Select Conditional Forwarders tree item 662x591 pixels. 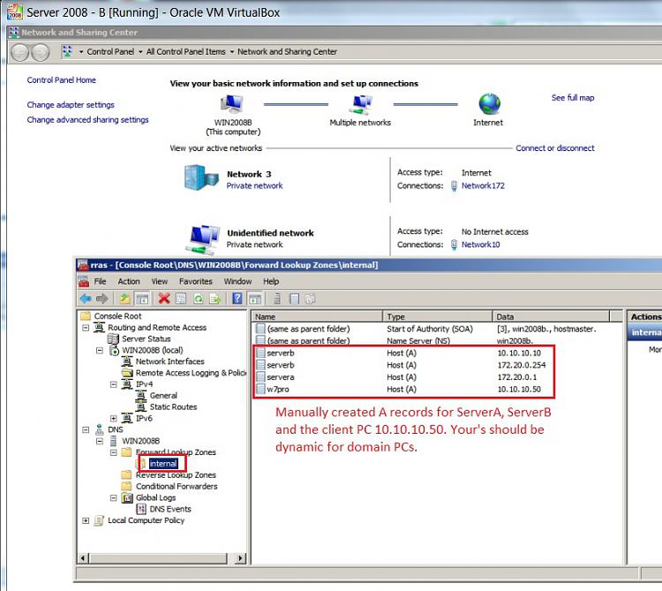(x=177, y=486)
